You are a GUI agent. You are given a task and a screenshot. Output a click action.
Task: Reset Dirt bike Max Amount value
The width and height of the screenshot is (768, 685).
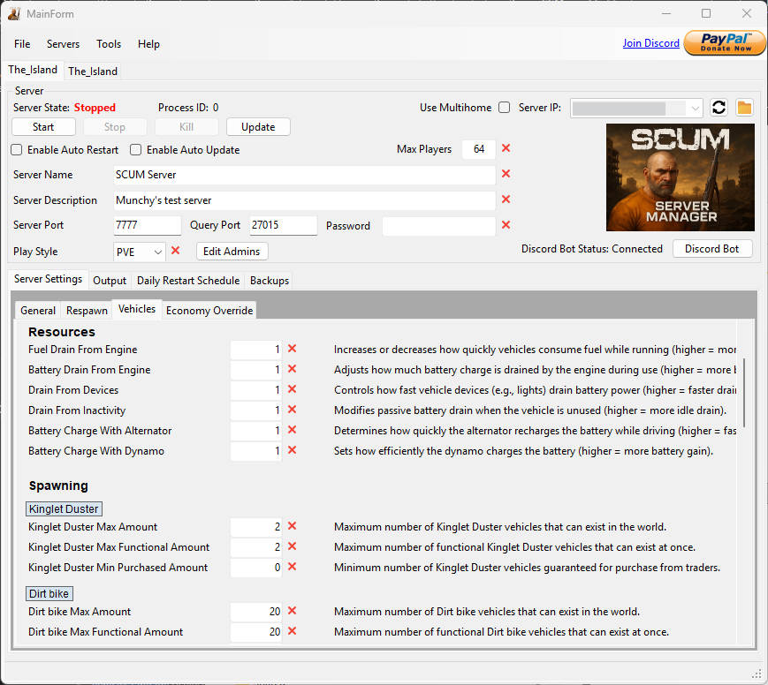click(x=292, y=611)
